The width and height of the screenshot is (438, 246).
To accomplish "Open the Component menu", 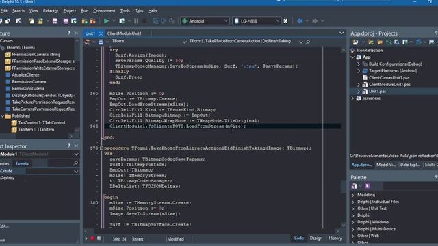I will click(x=104, y=11).
